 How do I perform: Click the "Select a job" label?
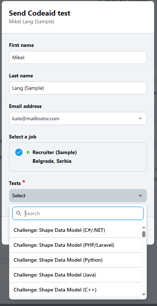22,137
